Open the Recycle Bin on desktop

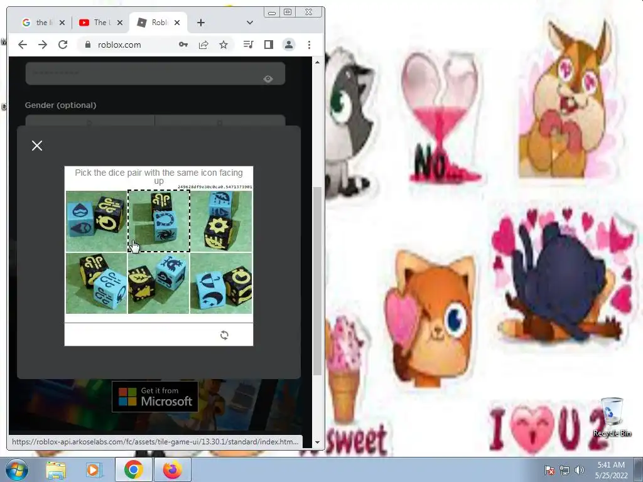point(612,417)
